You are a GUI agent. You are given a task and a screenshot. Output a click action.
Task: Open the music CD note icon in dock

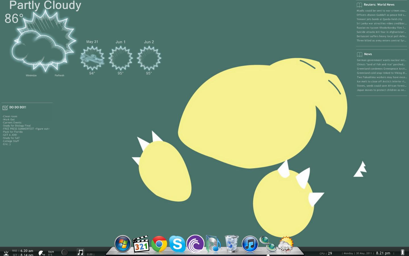pos(213,244)
